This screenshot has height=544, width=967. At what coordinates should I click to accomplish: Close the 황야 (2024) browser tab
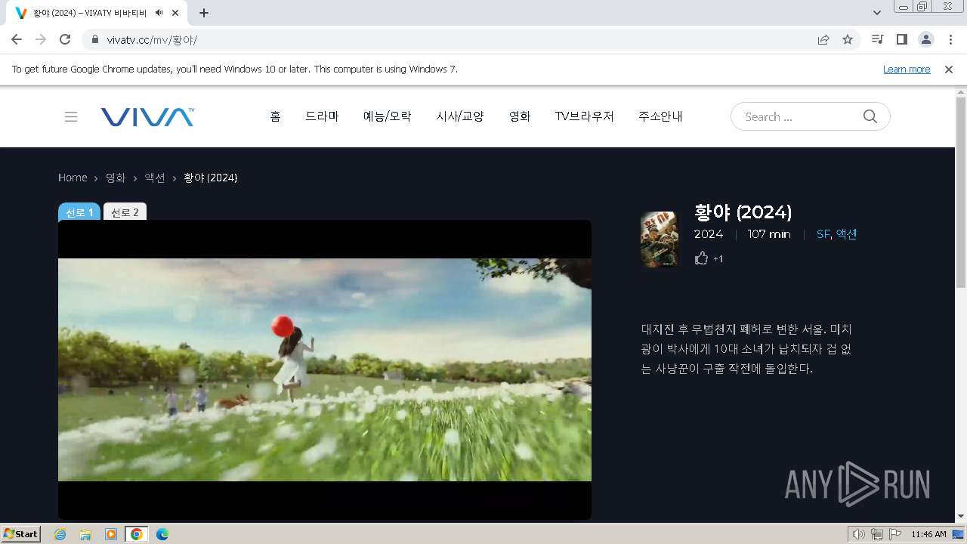(x=175, y=13)
